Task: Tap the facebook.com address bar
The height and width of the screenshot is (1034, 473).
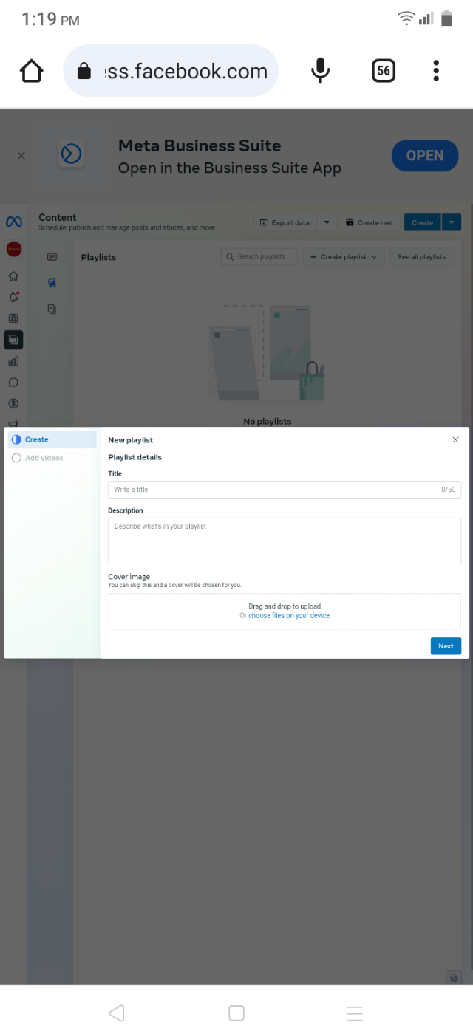Action: pyautogui.click(x=171, y=71)
